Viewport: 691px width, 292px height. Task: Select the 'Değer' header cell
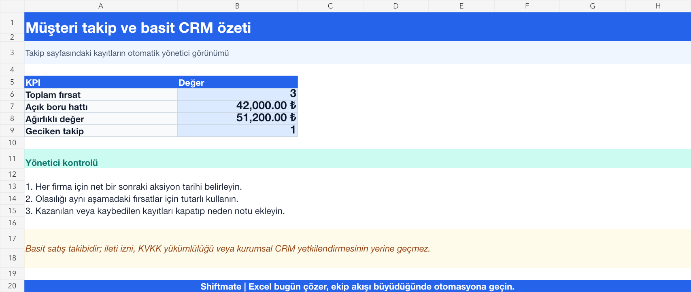[x=238, y=82]
